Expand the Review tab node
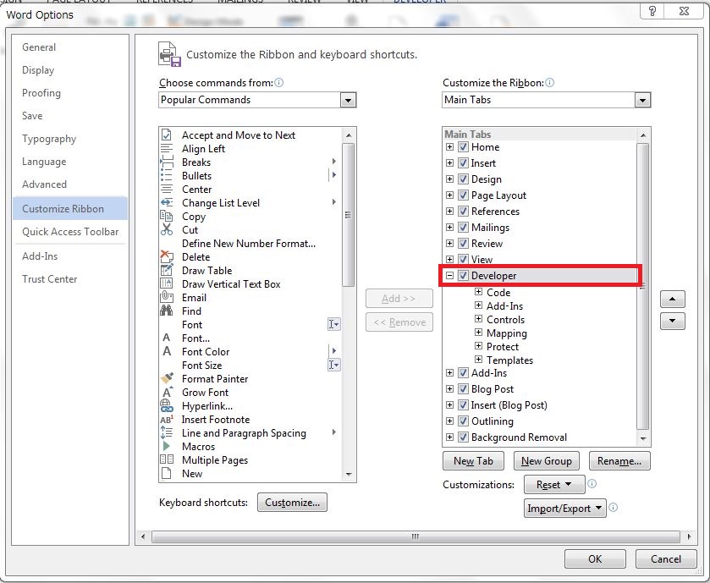The height and width of the screenshot is (583, 710). click(x=449, y=243)
